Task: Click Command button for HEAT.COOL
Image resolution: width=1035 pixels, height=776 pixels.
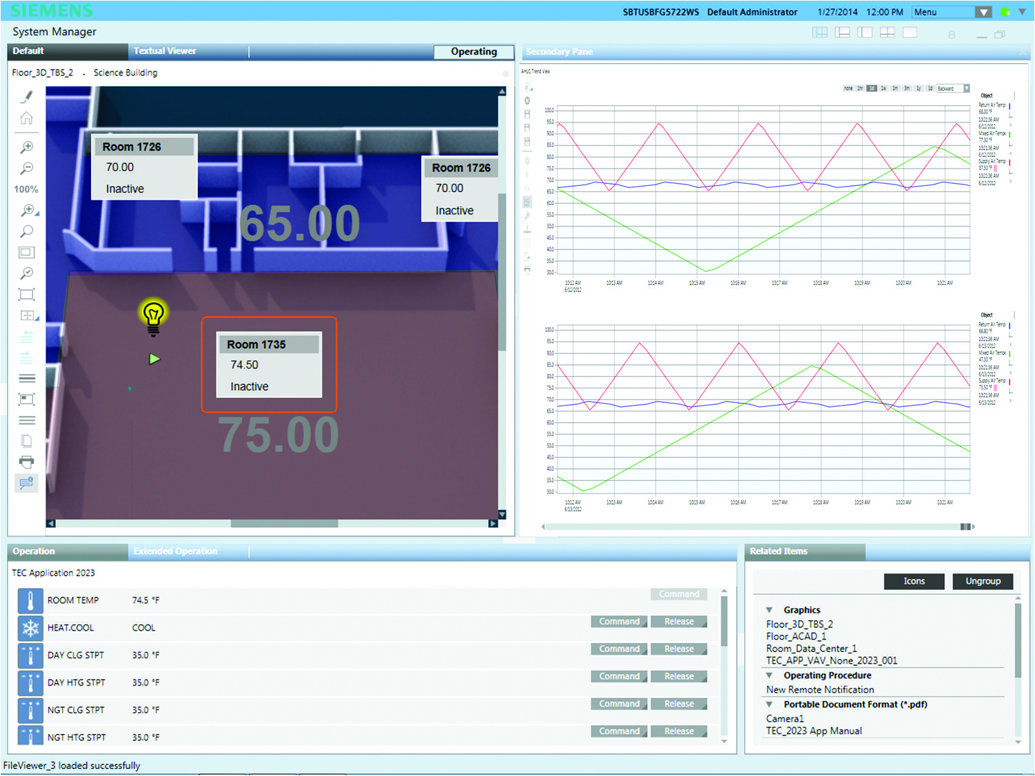Action: (619, 622)
